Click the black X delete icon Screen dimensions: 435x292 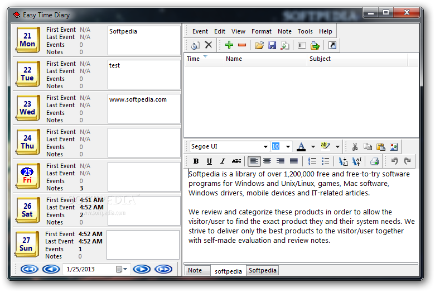[x=209, y=45]
